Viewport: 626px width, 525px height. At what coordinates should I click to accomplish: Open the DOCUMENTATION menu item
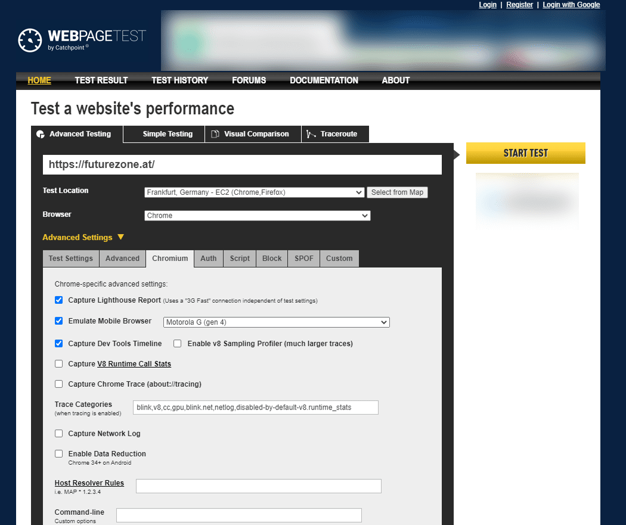pyautogui.click(x=324, y=80)
